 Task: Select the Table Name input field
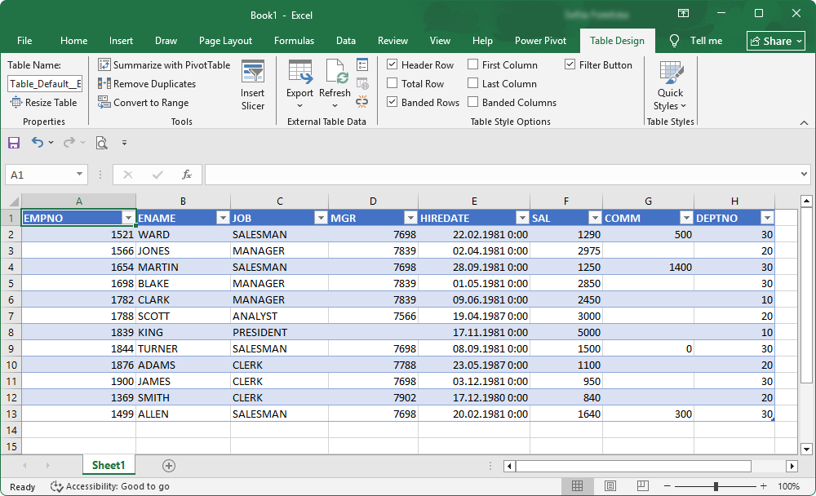click(x=44, y=83)
